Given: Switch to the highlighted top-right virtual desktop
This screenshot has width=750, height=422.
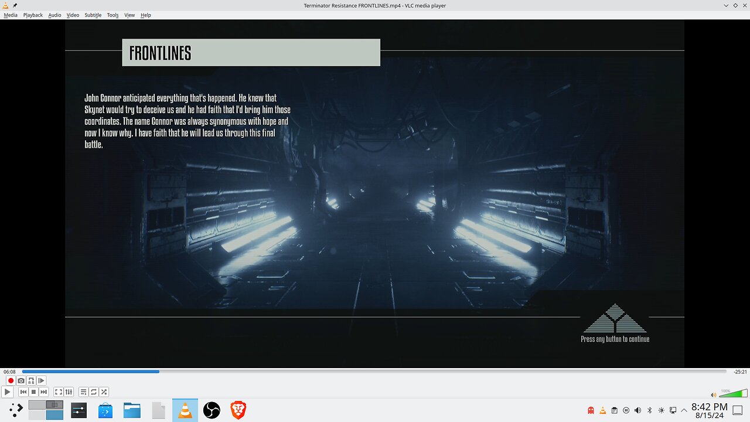Looking at the screenshot, I should coord(54,404).
